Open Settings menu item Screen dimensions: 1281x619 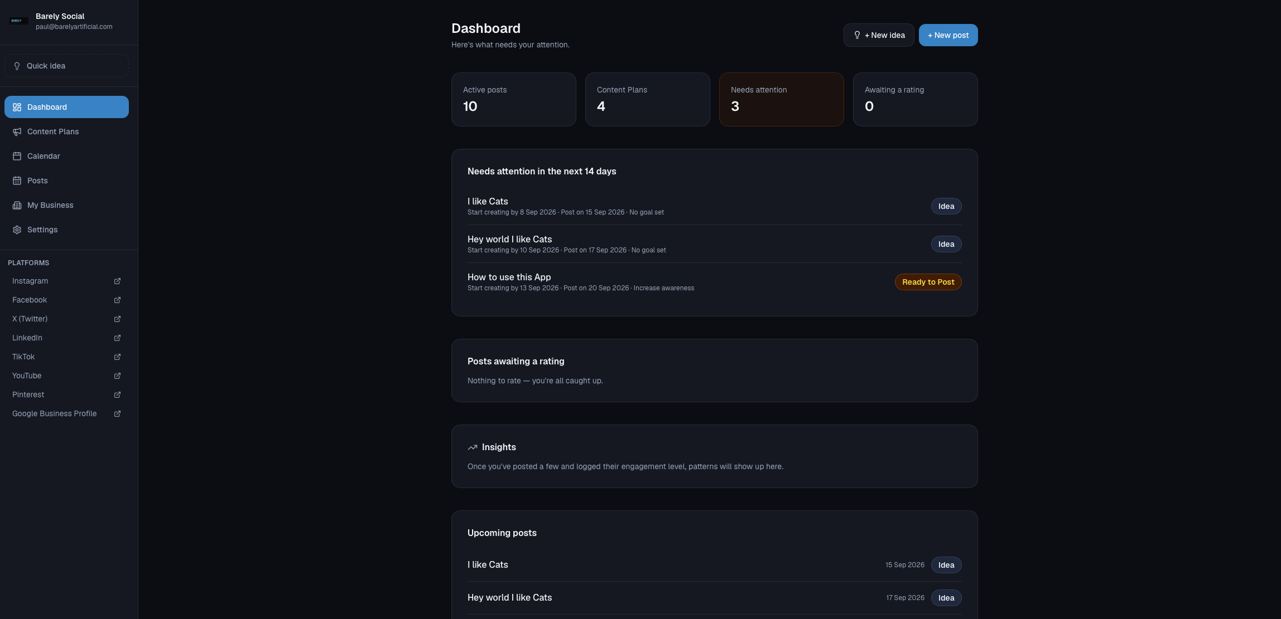point(66,230)
